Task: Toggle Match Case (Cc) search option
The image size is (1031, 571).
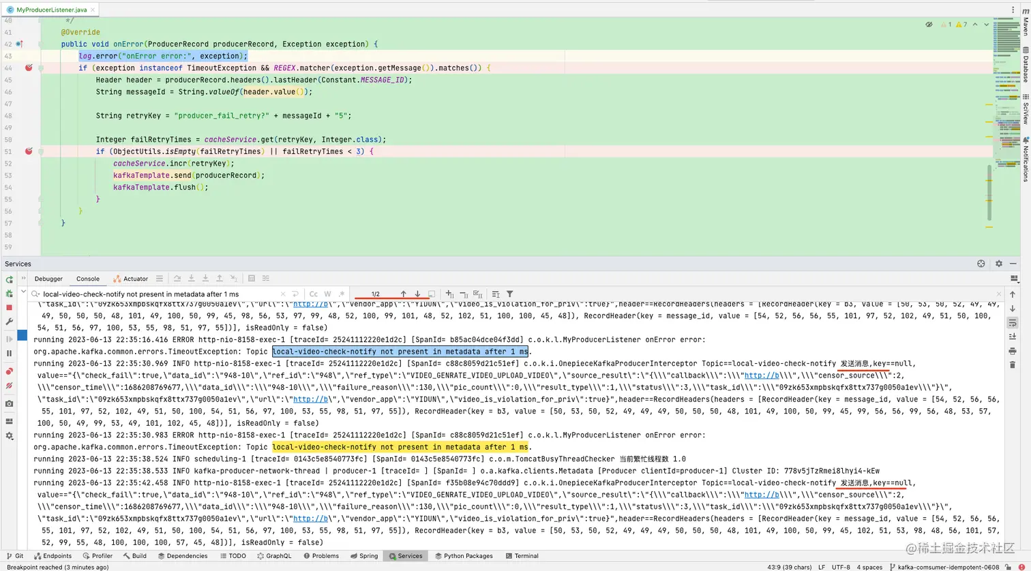Action: click(x=314, y=294)
